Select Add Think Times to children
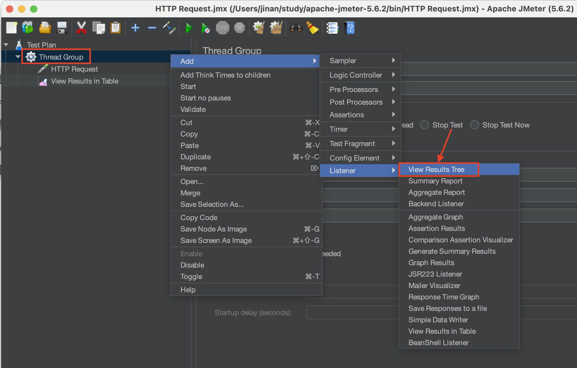 (246, 75)
